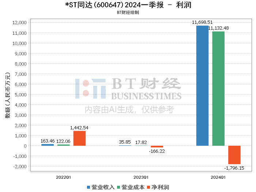This screenshot has width=256, height=192.
Task: Click the 2022Q1 blue revenue bar
Action: pos(48,145)
